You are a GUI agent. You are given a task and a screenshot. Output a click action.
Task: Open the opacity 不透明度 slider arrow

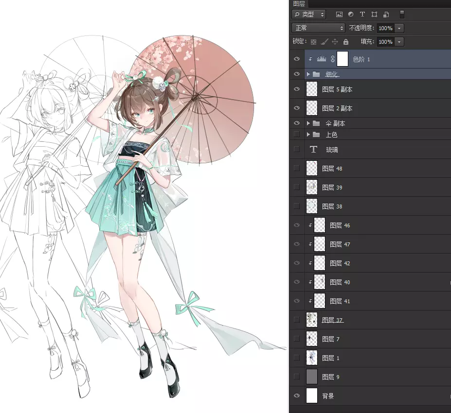[x=399, y=28]
